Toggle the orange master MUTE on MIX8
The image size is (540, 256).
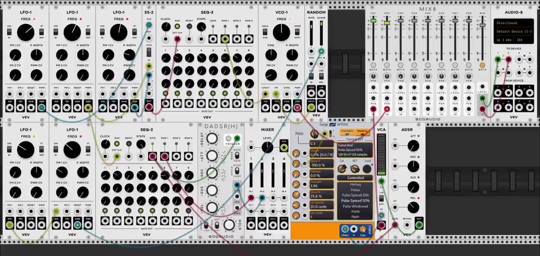482,65
